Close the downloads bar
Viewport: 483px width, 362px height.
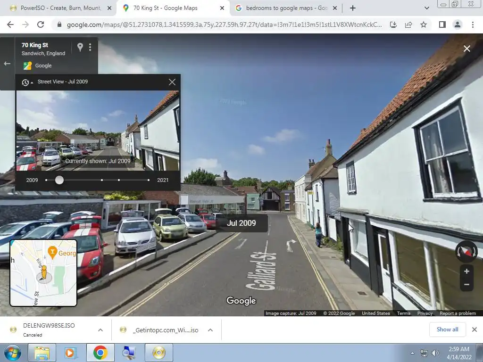475,329
